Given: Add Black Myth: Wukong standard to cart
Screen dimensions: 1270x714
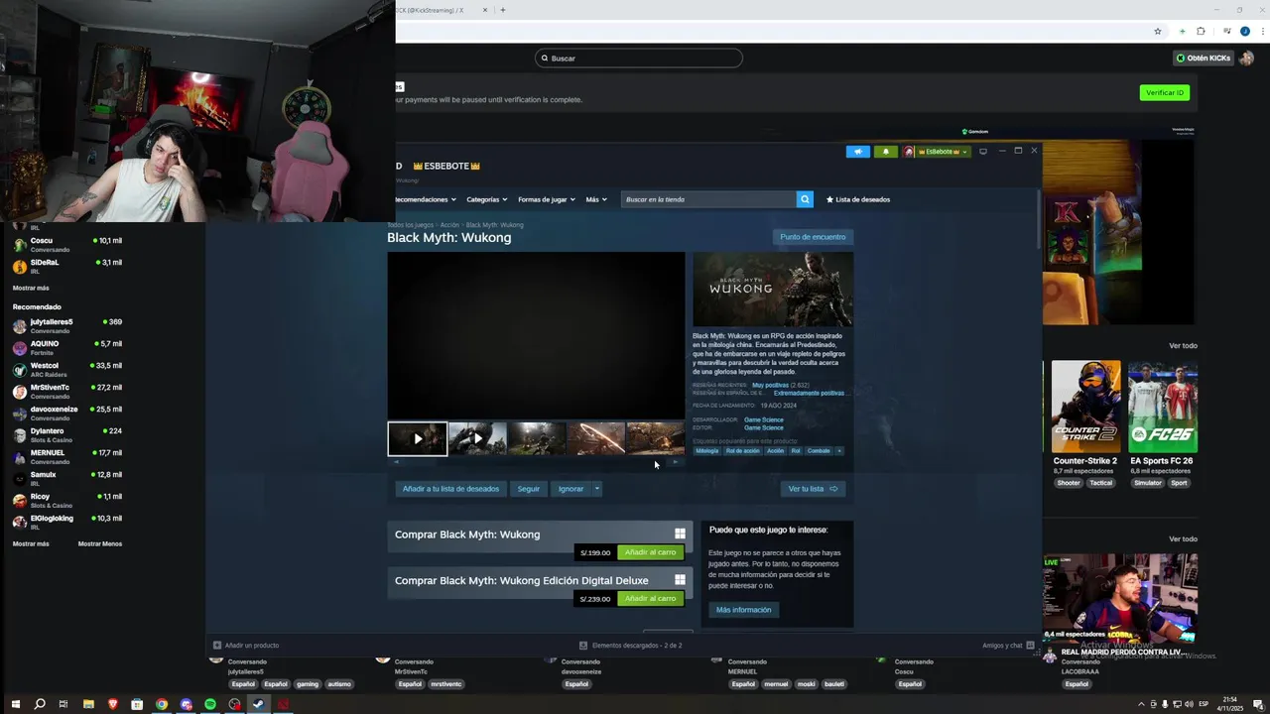Looking at the screenshot, I should point(650,552).
